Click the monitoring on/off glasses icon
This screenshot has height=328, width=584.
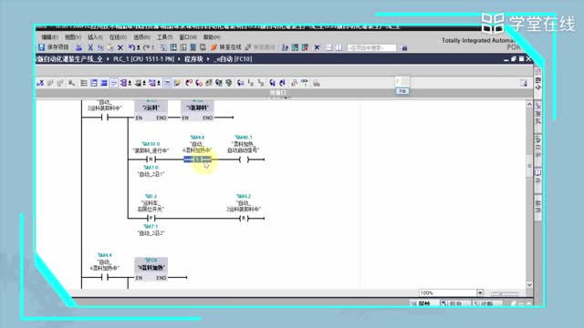pyautogui.click(x=305, y=83)
